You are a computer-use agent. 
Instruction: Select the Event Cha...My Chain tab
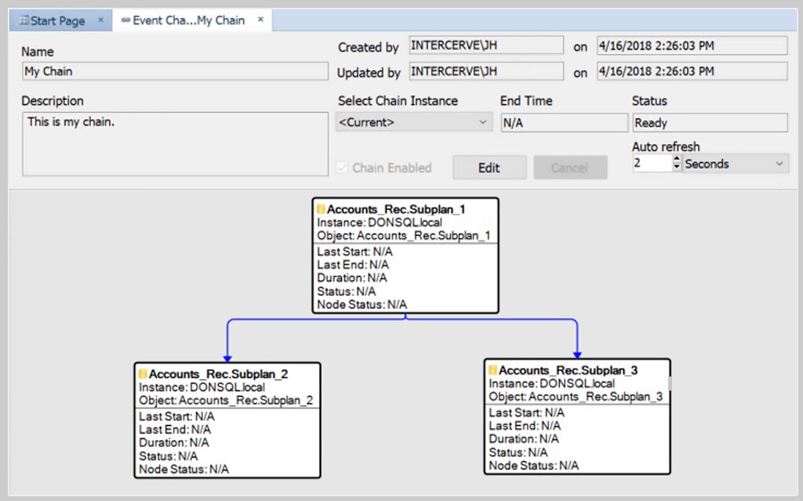coord(188,20)
